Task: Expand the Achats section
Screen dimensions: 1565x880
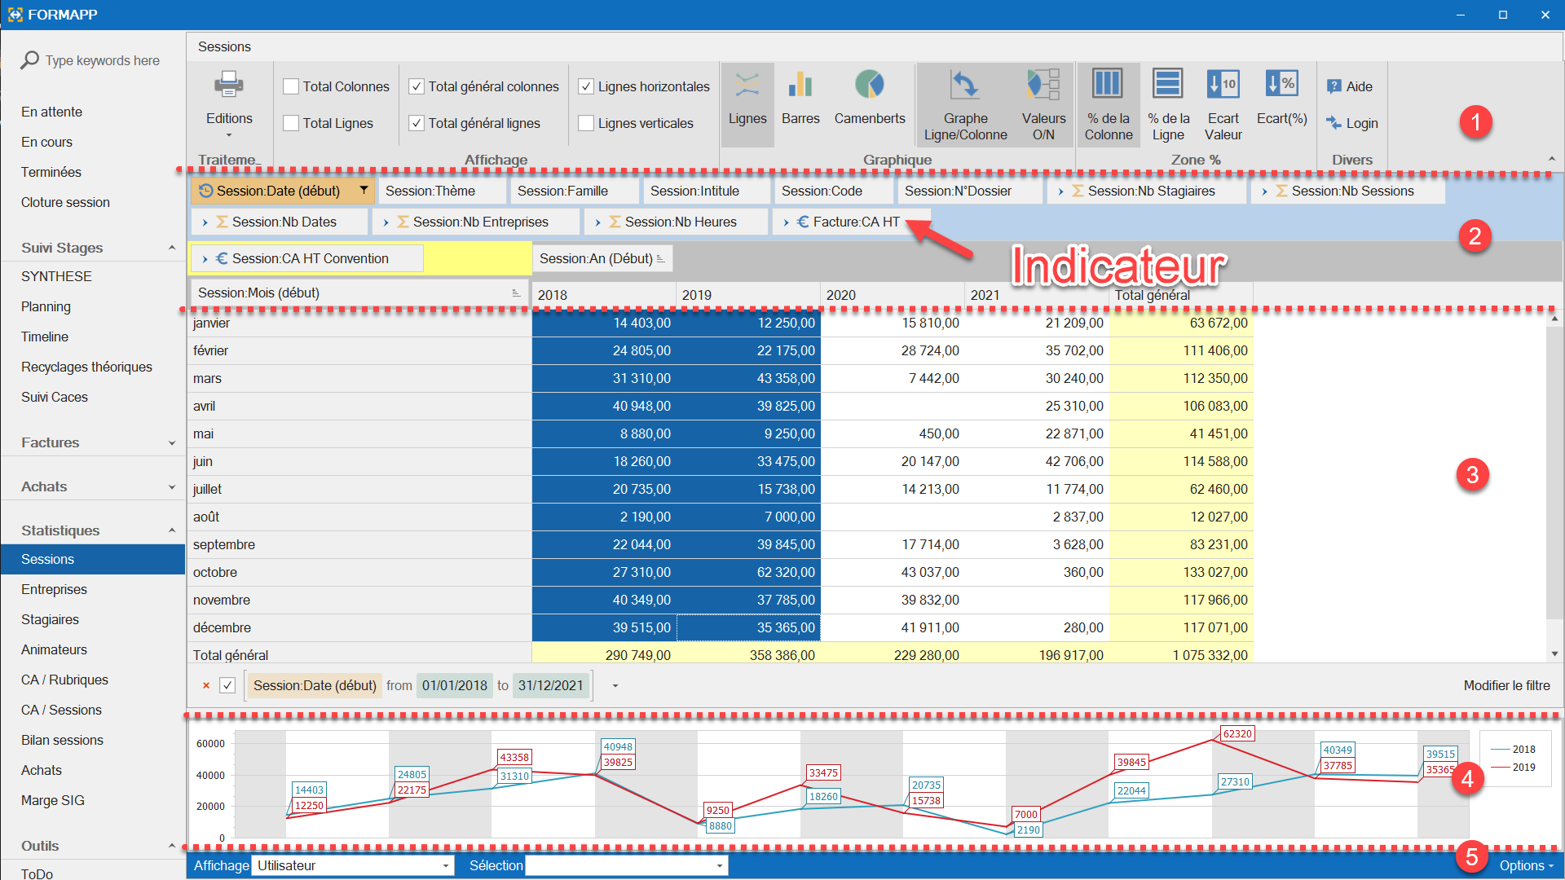Action: (172, 486)
